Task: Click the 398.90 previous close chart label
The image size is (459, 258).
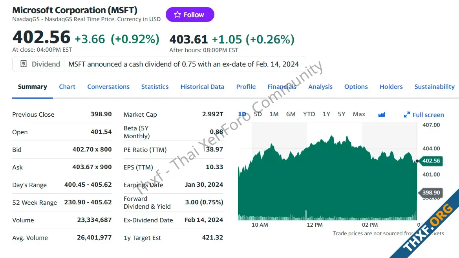Action: coord(431,193)
